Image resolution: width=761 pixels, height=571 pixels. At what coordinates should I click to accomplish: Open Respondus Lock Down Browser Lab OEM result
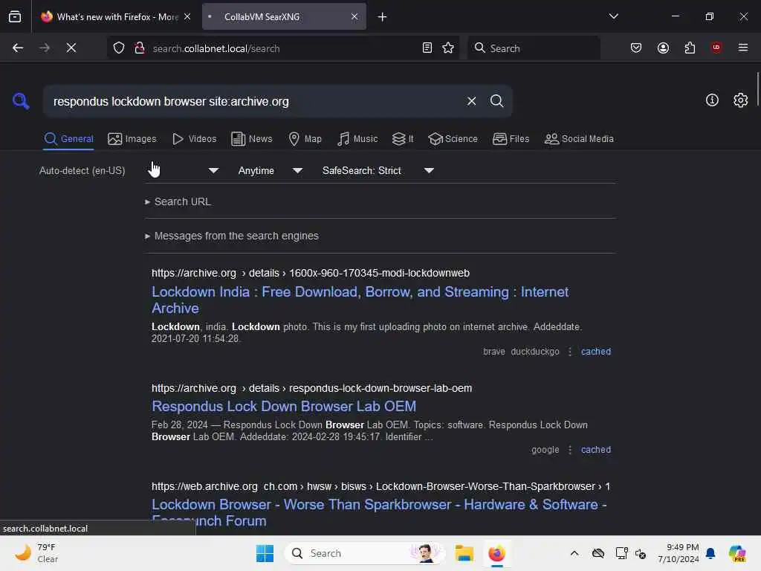[x=284, y=407]
